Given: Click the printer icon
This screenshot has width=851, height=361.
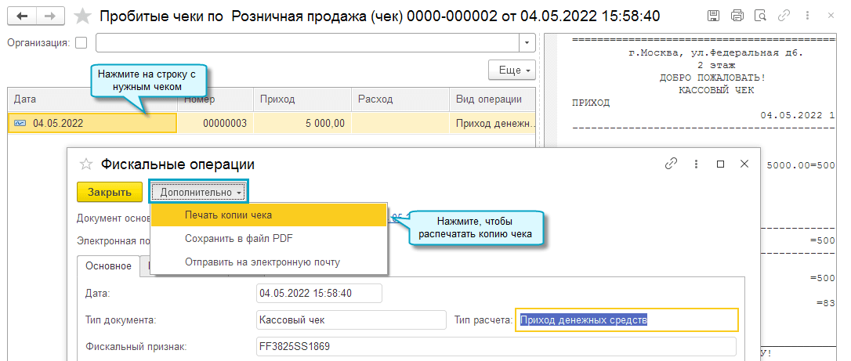Looking at the screenshot, I should 737,16.
